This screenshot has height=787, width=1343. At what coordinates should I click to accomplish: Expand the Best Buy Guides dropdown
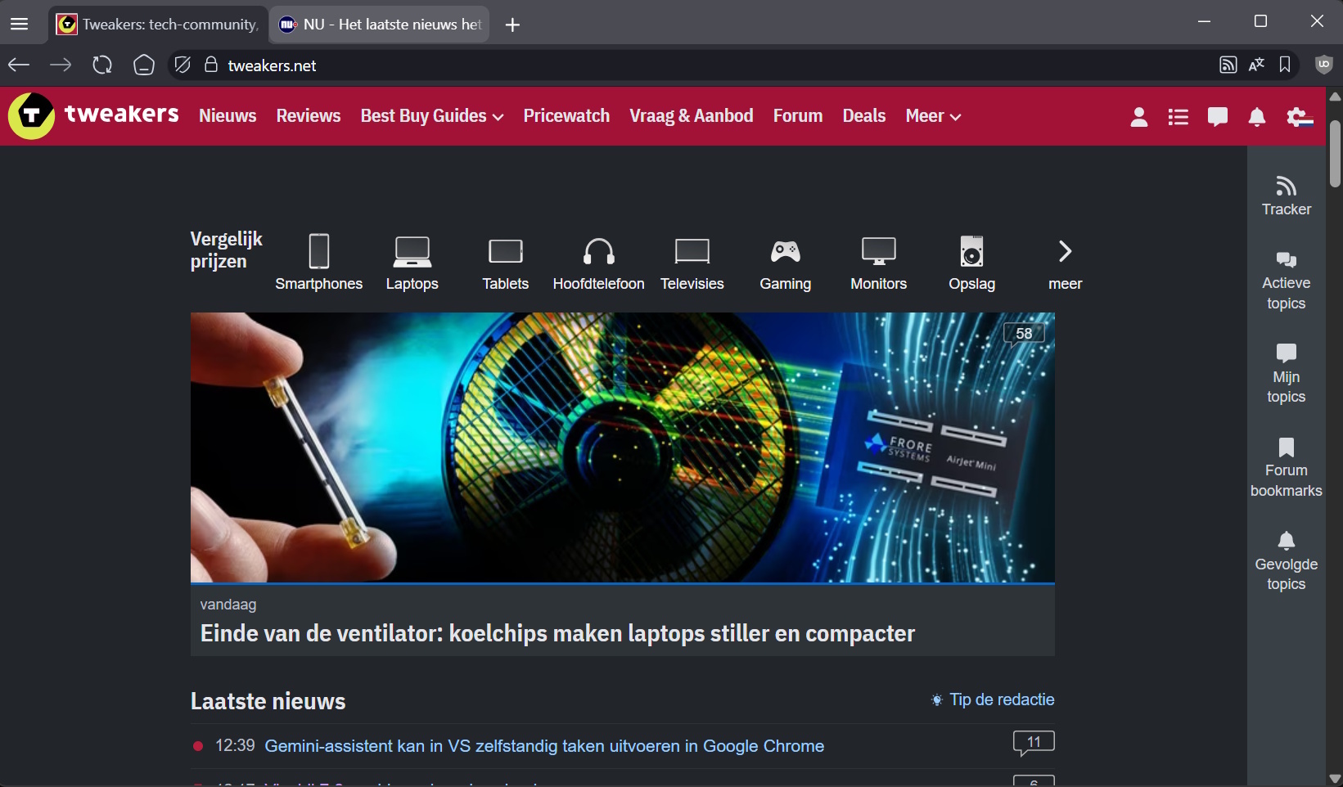(432, 116)
